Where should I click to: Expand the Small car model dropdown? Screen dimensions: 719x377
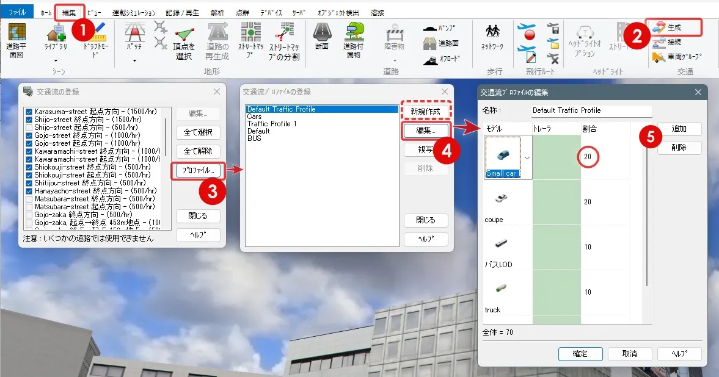[x=527, y=157]
